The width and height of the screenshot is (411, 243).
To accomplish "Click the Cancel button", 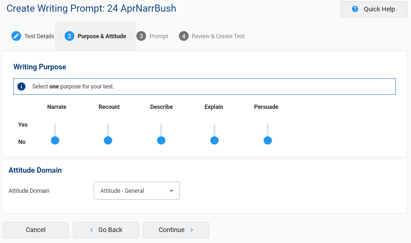I will (x=35, y=230).
